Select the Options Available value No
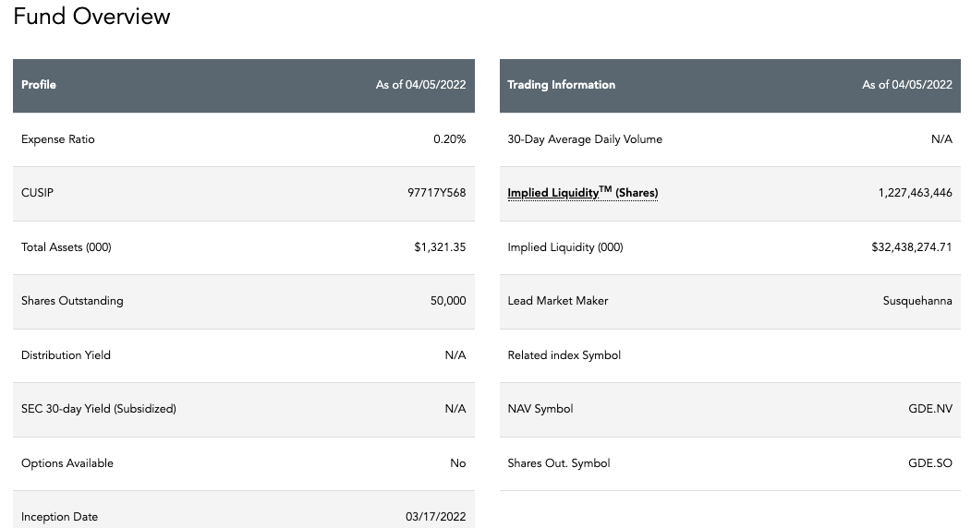The height and width of the screenshot is (528, 971). [457, 463]
